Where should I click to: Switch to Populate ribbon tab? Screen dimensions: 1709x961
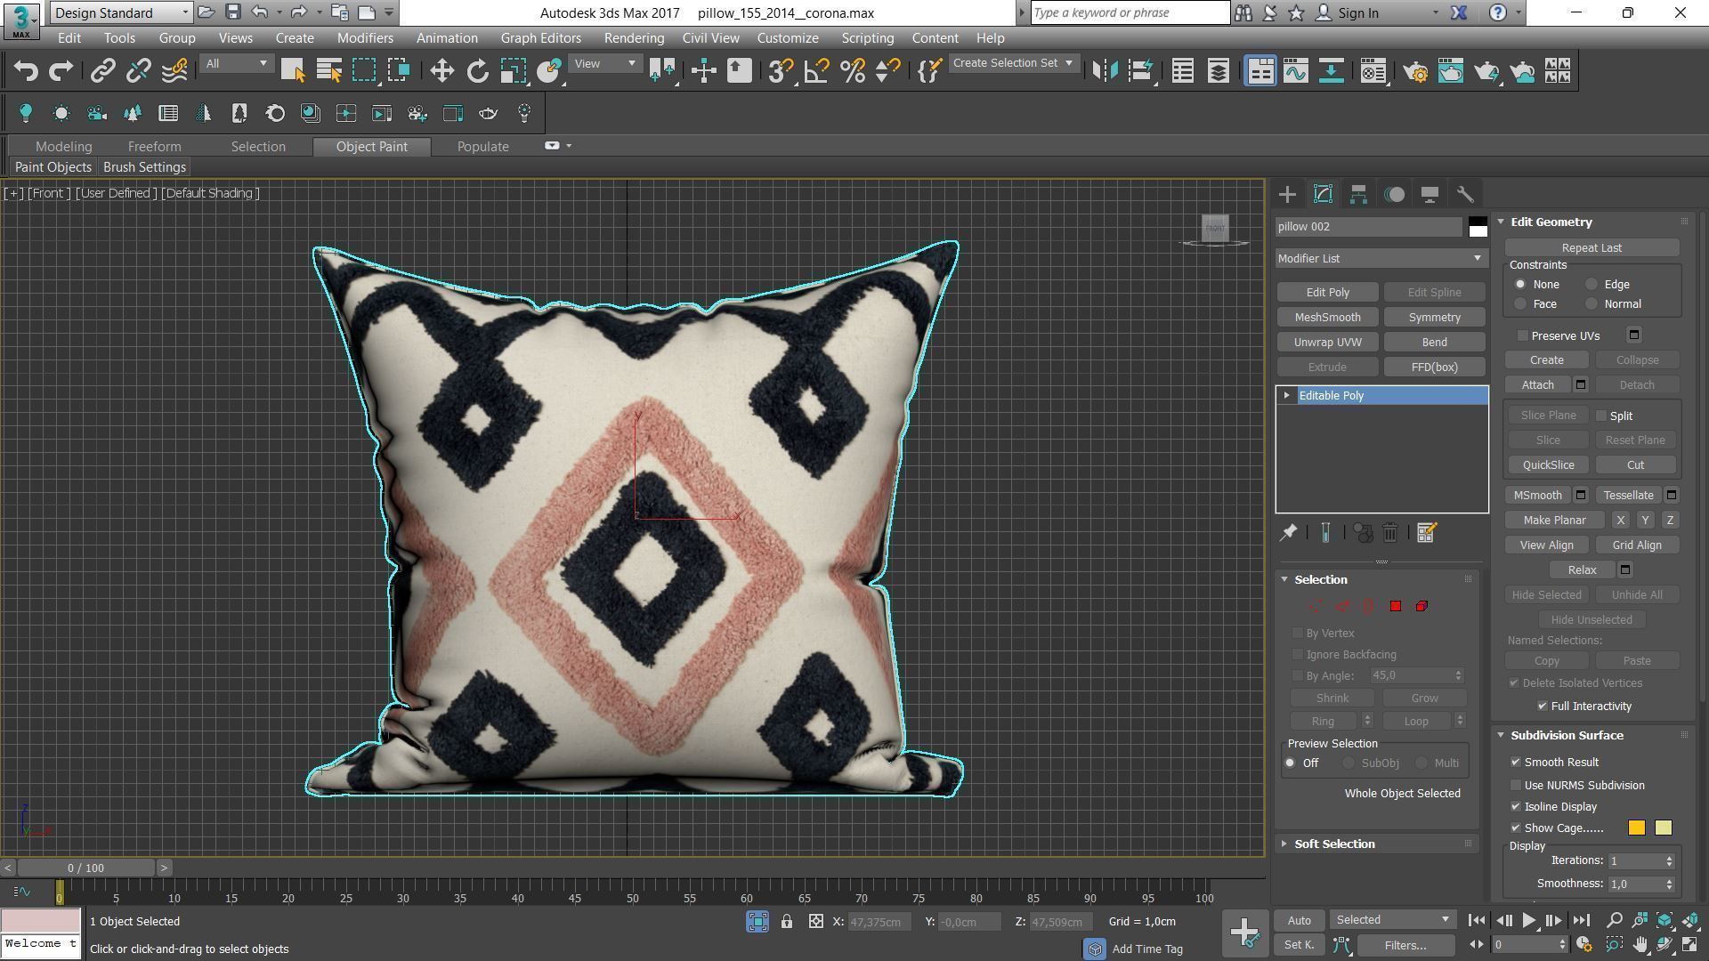[x=482, y=147]
